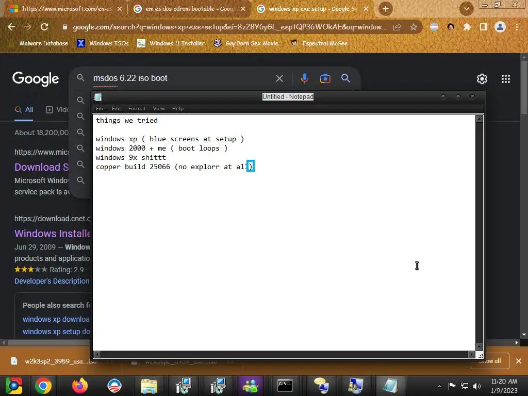Open the Espectral McGee bookmark

(x=319, y=43)
